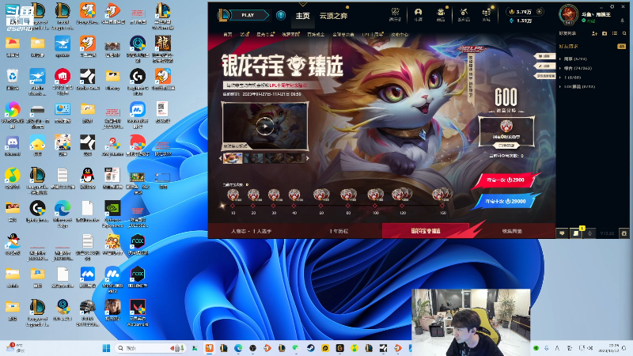Viewport: 633px width, 356px height.
Task: Click the add folder icon in the friends header
Action: [x=605, y=33]
